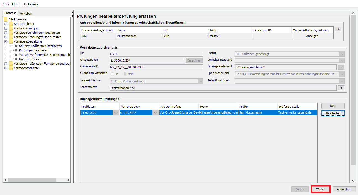The image size is (358, 195).
Task: Open Prüfungen bearbeiten in the tree
Action: 34,50
